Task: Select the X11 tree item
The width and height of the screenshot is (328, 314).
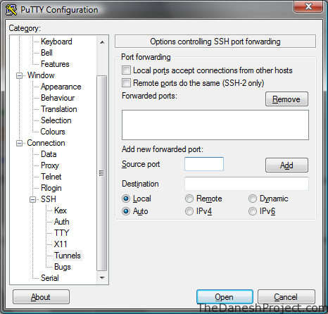Action: [x=61, y=244]
